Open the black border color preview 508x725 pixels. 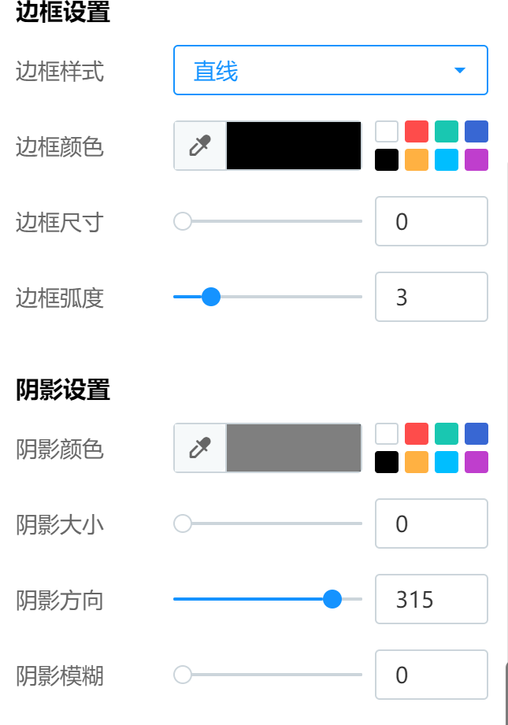click(x=294, y=146)
